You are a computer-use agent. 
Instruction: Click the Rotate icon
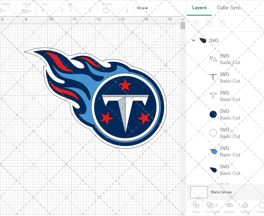click(106, 11)
